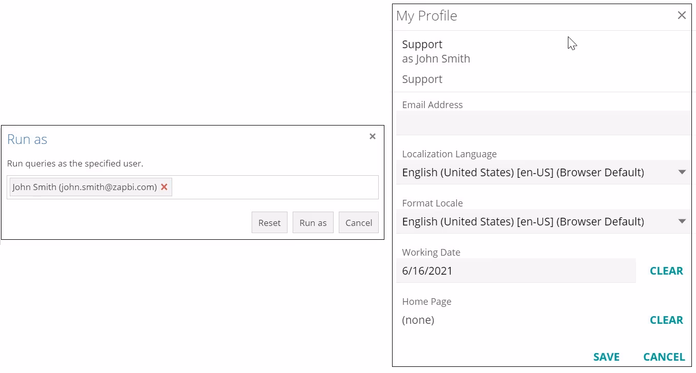Click the empty space in the Run as user field

click(274, 187)
